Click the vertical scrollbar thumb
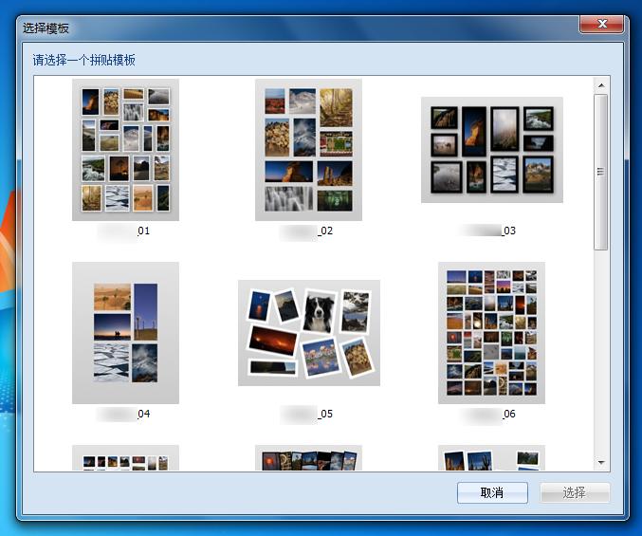Image resolution: width=642 pixels, height=536 pixels. tap(601, 172)
